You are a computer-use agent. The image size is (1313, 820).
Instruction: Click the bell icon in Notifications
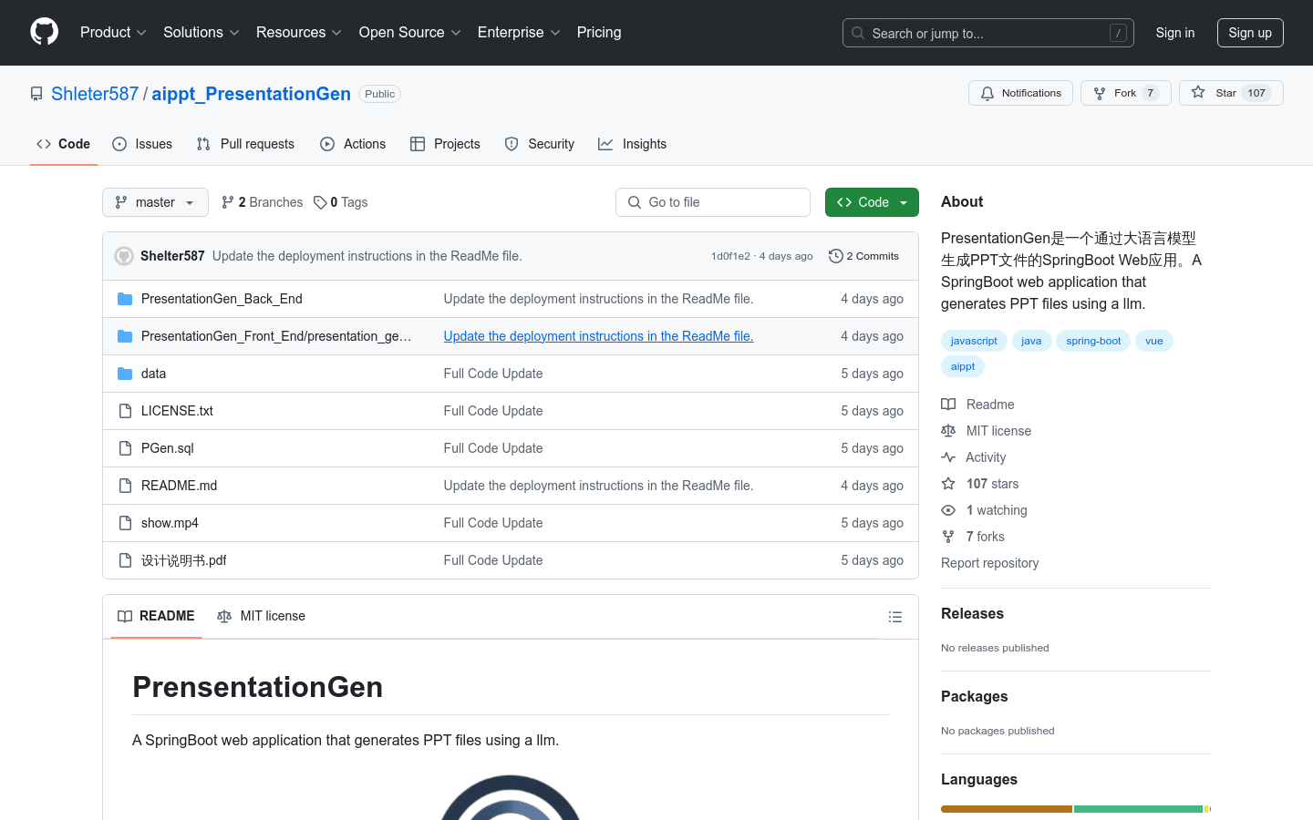[987, 93]
